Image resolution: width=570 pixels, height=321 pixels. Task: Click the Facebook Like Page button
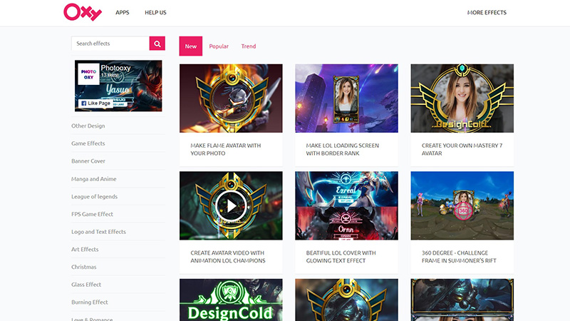point(95,103)
